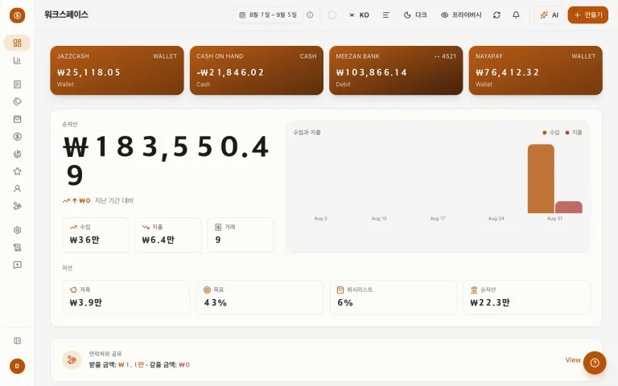Open the settings gear sidebar icon
Viewport: 618px width, 386px height.
(x=17, y=230)
